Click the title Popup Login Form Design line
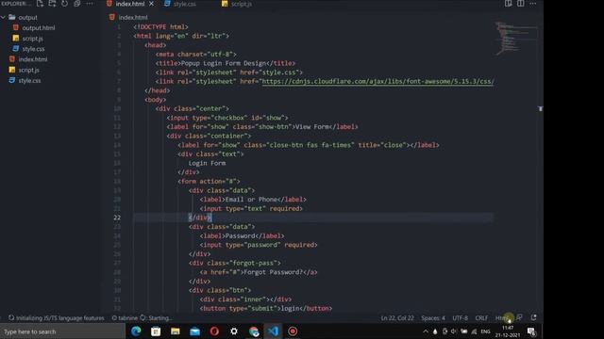 pyautogui.click(x=226, y=63)
